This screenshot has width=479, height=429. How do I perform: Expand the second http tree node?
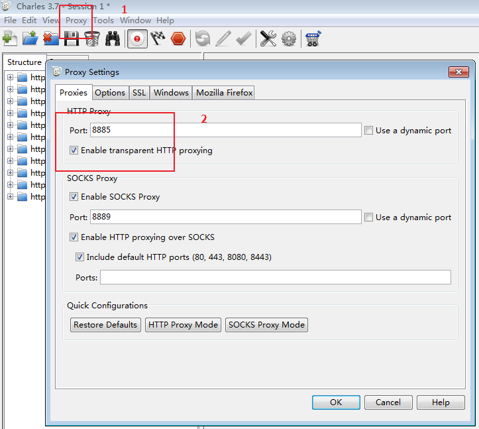click(11, 90)
